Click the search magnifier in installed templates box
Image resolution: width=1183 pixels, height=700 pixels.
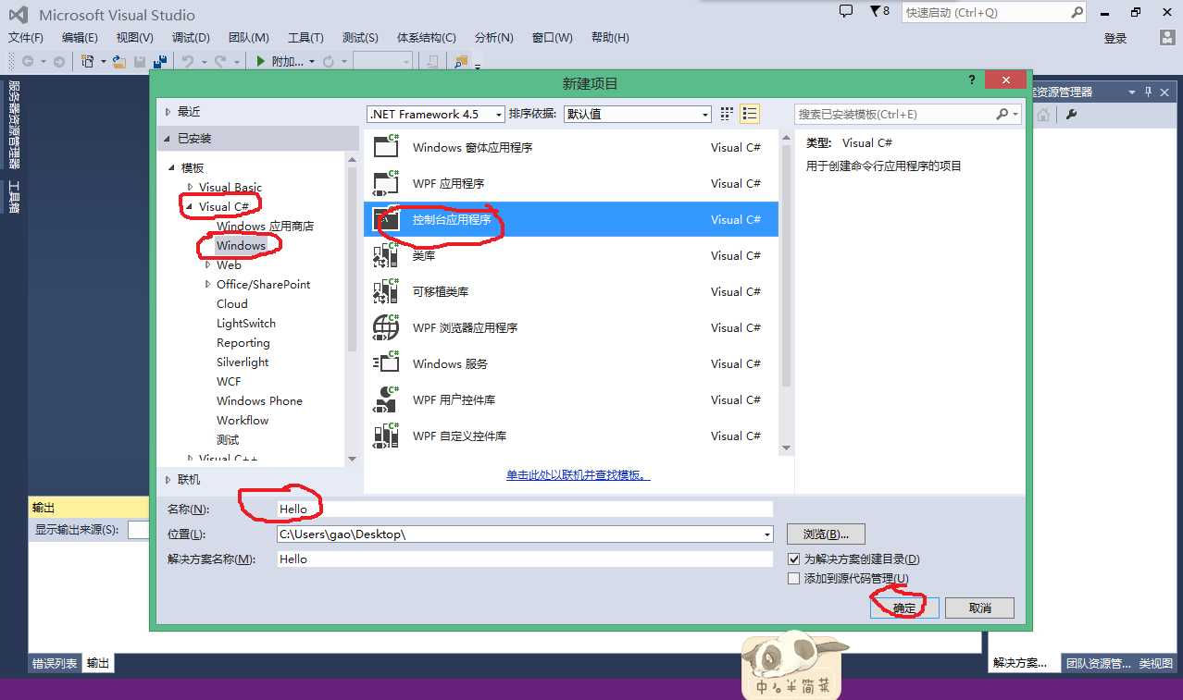click(1002, 114)
